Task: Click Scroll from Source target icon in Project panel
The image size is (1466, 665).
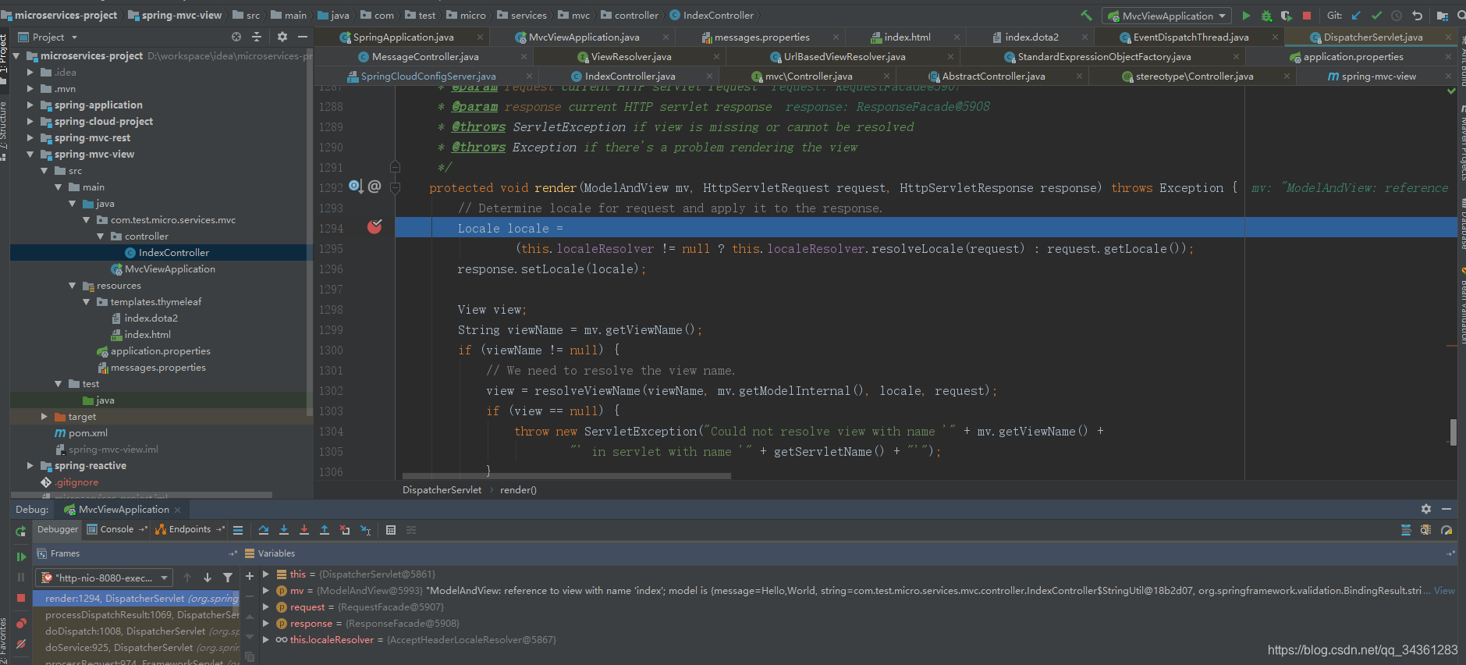Action: point(236,37)
